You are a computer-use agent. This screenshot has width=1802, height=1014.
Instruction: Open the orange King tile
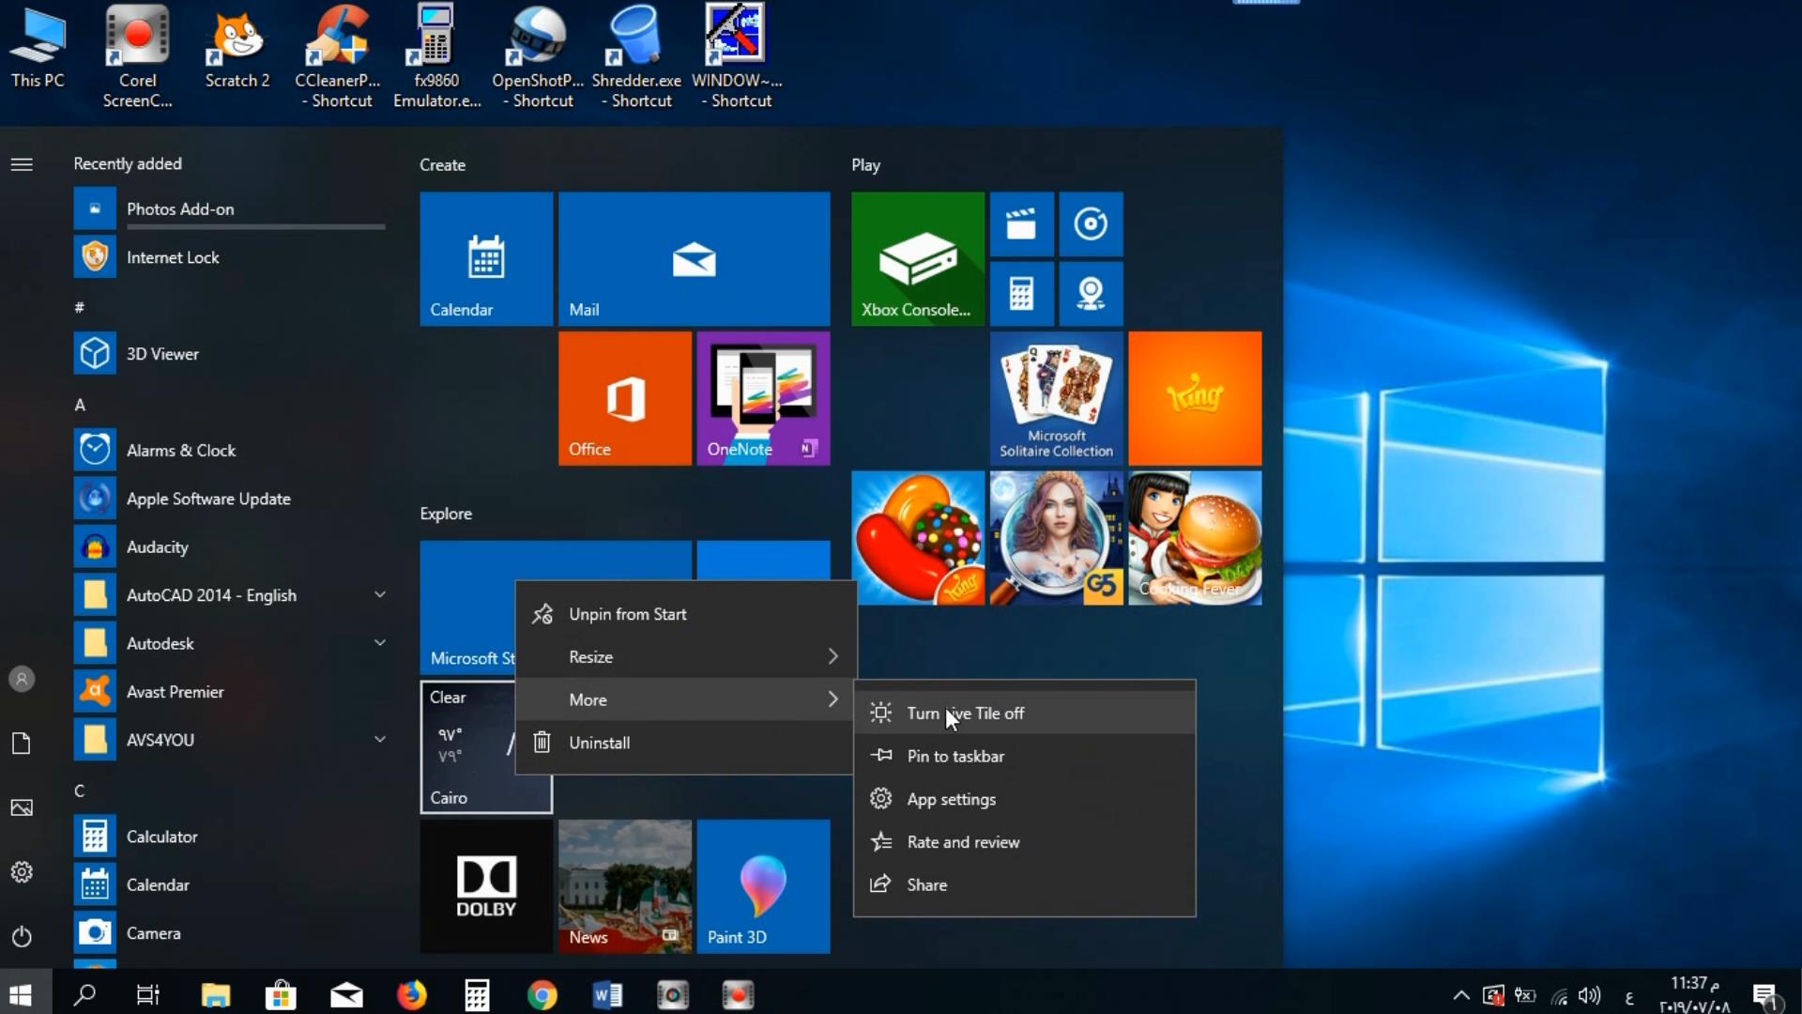[x=1195, y=398]
